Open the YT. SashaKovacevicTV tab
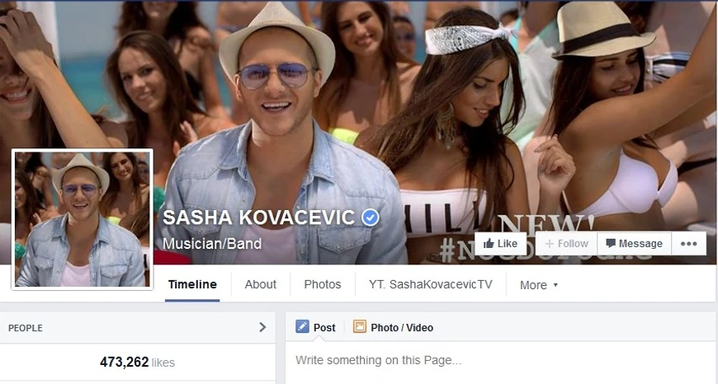This screenshot has width=718, height=384. pos(431,284)
